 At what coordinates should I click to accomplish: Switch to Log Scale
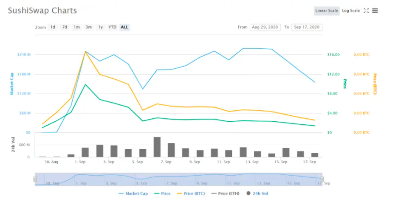click(x=351, y=10)
